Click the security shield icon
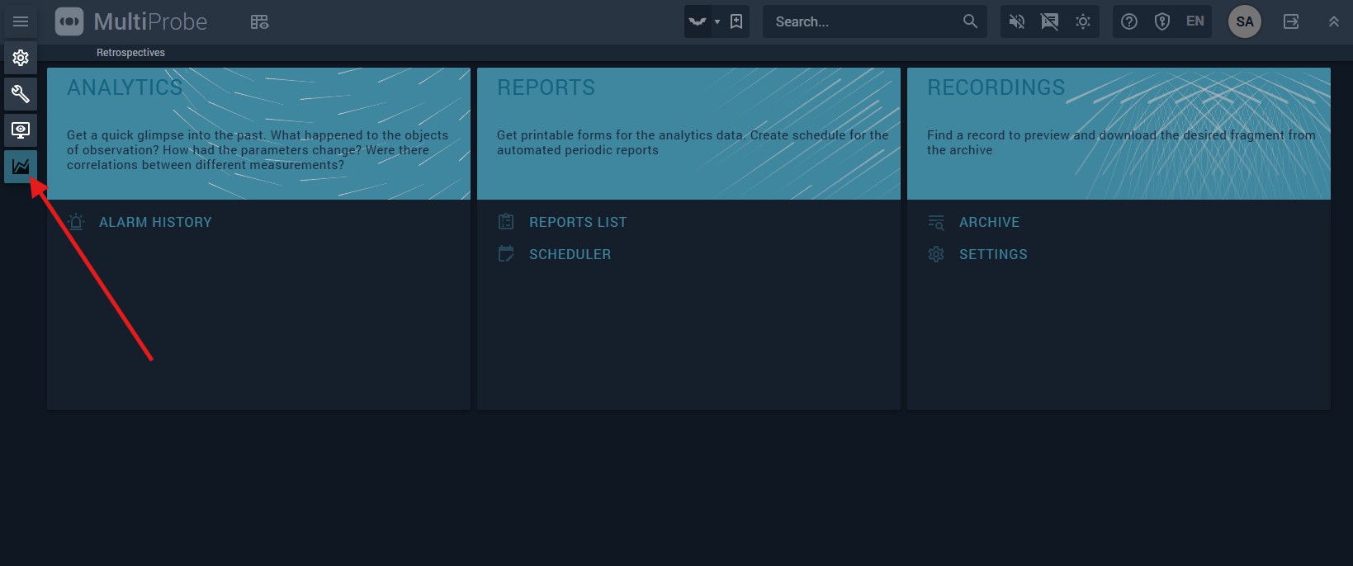This screenshot has height=566, width=1353. click(x=1162, y=21)
